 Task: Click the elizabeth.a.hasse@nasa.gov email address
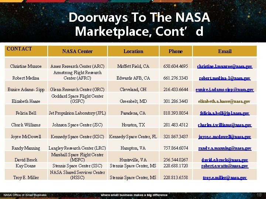pos(224,101)
